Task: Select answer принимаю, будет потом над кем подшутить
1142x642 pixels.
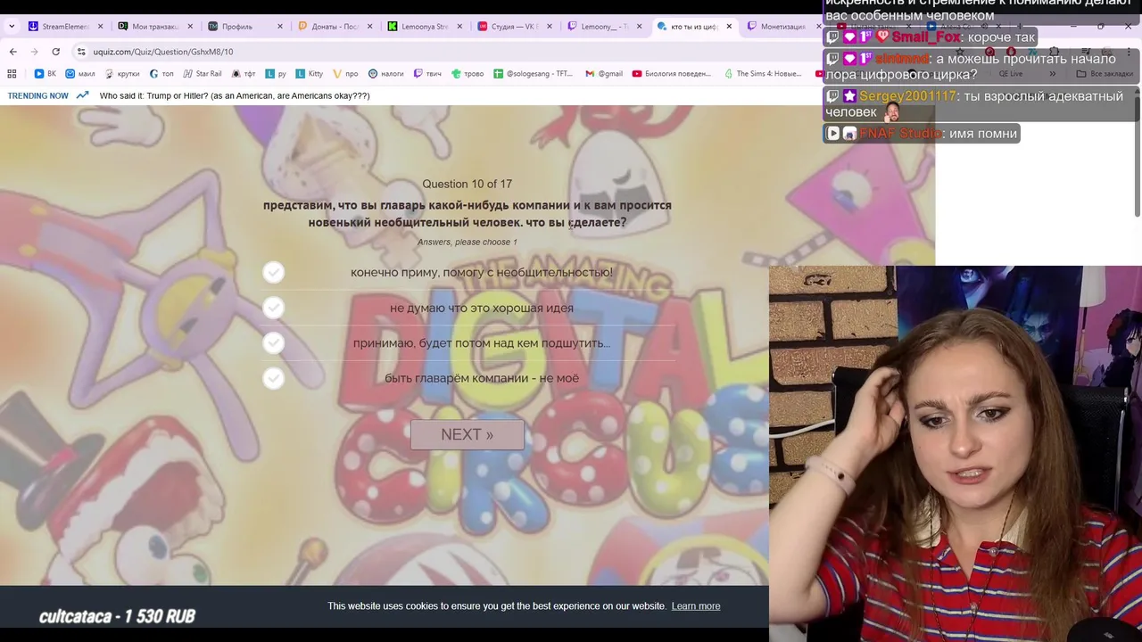Action: 468,343
